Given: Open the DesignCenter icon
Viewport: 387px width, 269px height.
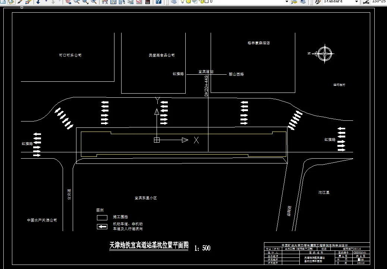Looking at the screenshot, I should point(114,1).
